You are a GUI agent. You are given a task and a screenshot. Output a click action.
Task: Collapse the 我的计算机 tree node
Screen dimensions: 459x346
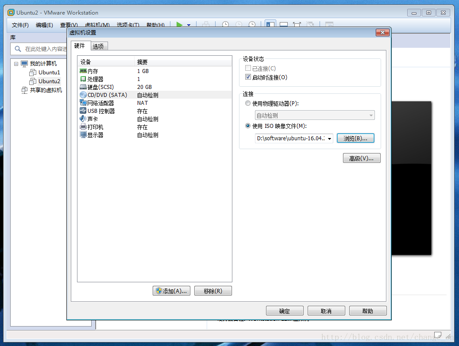tap(16, 64)
